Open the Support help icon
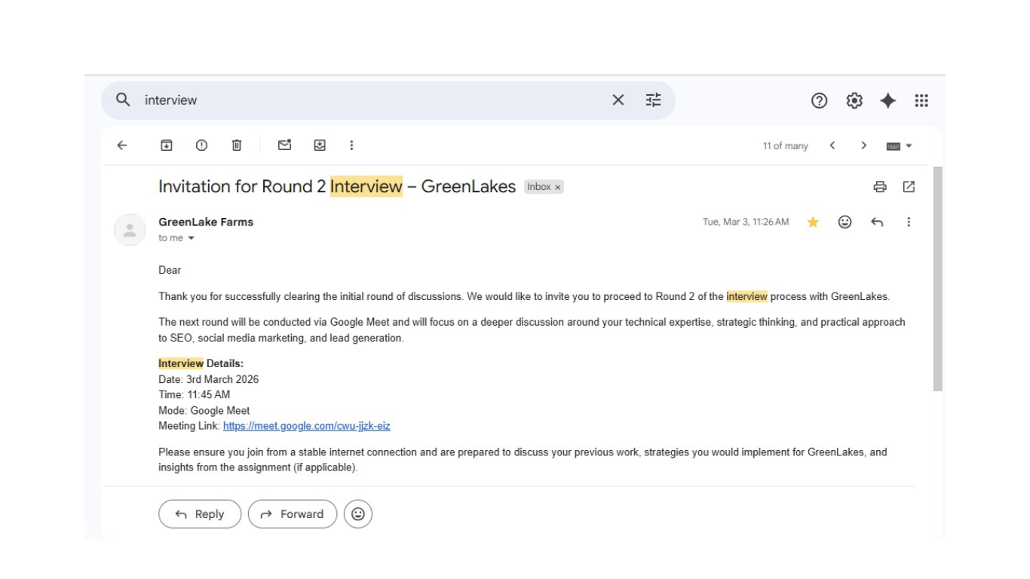1030x579 pixels. [x=819, y=100]
